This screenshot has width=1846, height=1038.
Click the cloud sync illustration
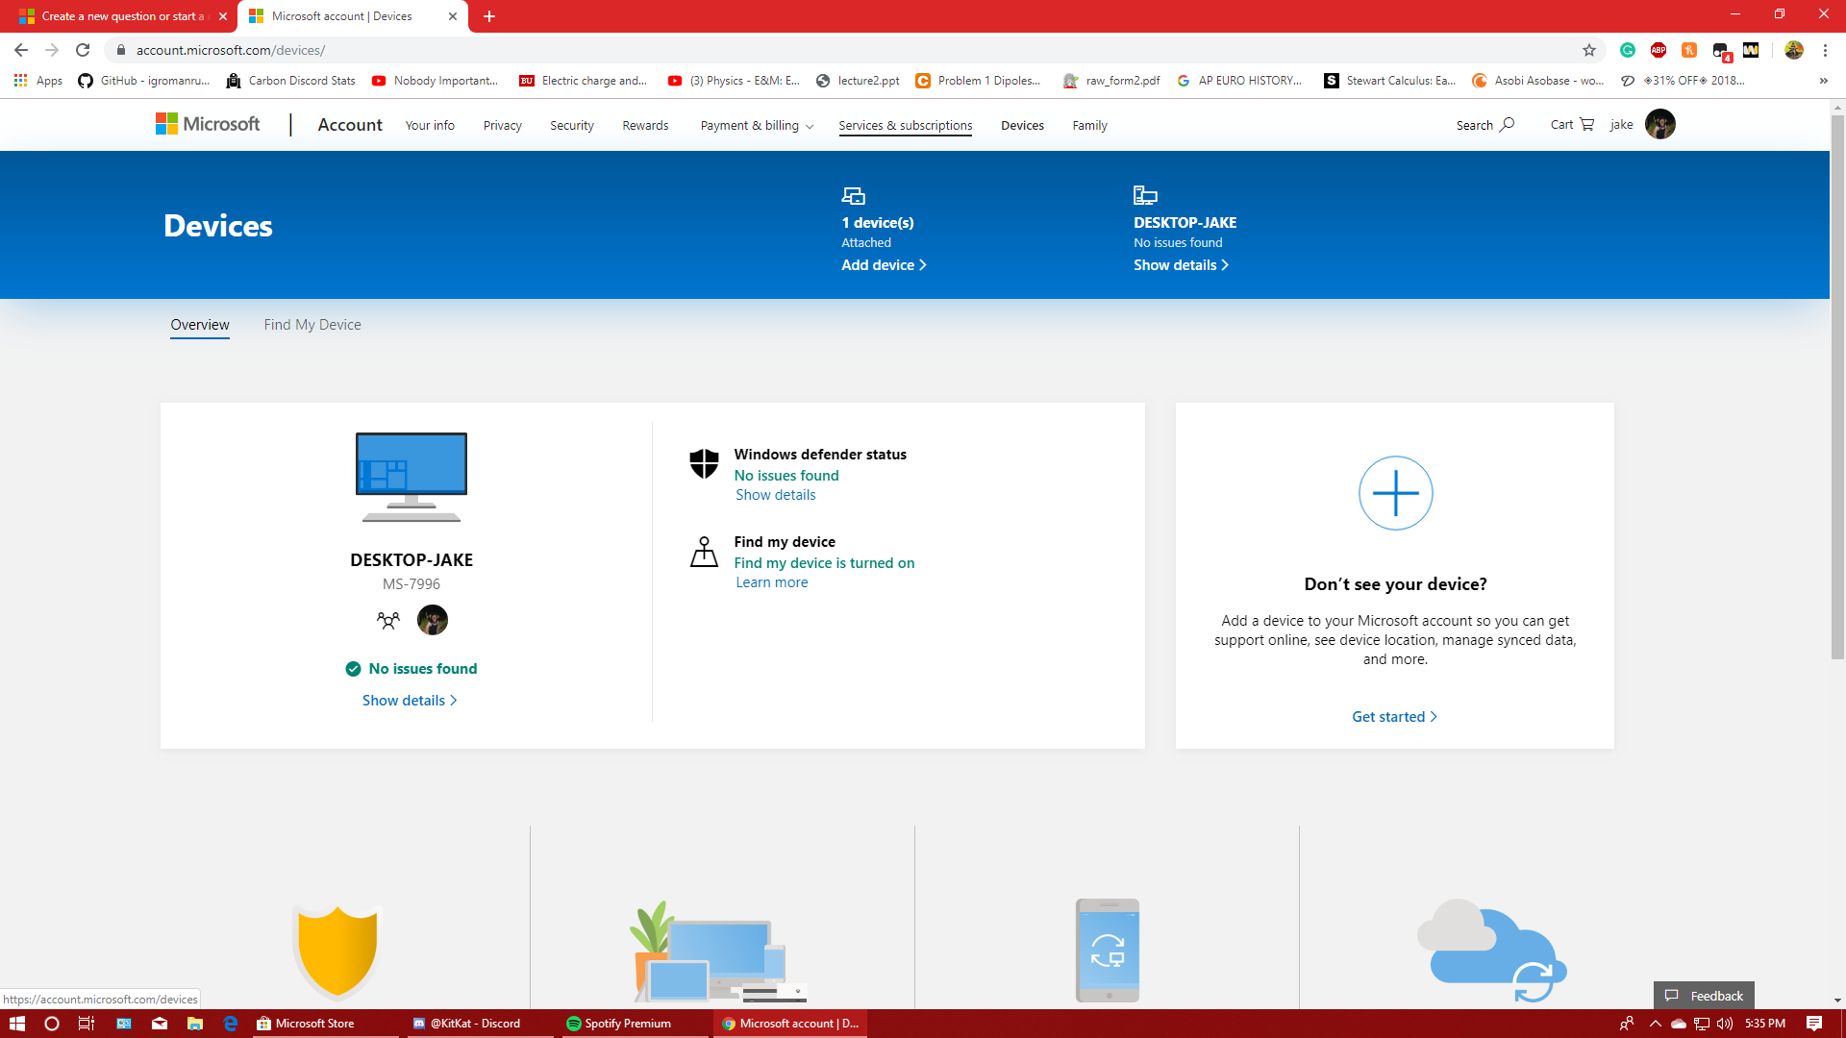[1491, 951]
